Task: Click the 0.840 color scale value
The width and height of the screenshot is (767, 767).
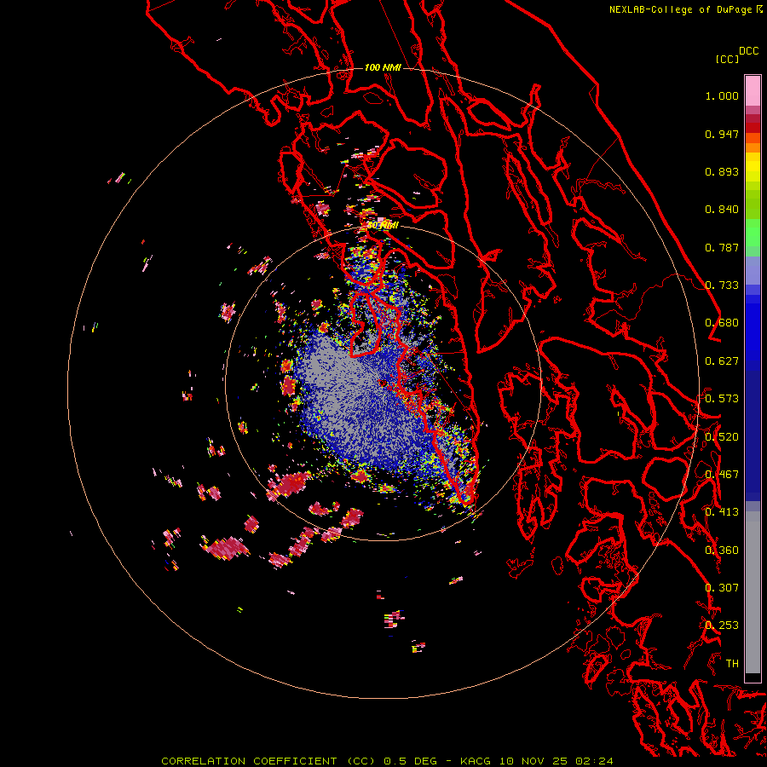Action: point(722,210)
